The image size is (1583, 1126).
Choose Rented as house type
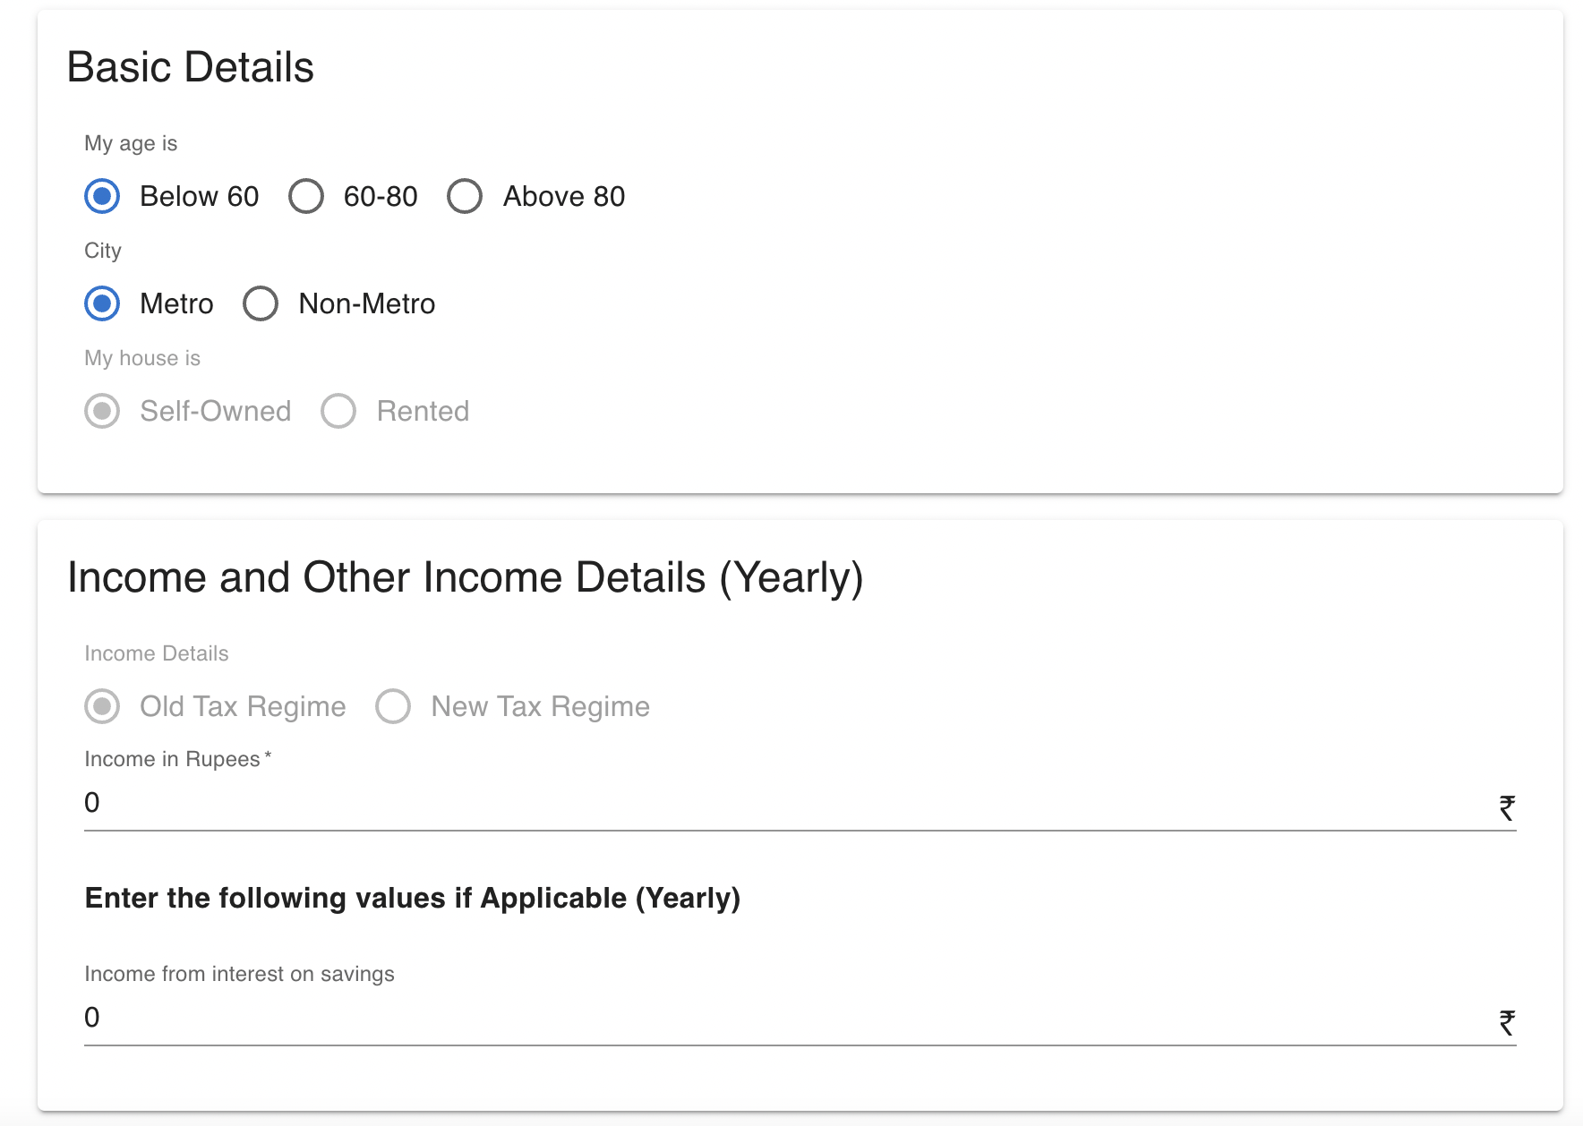tap(338, 411)
